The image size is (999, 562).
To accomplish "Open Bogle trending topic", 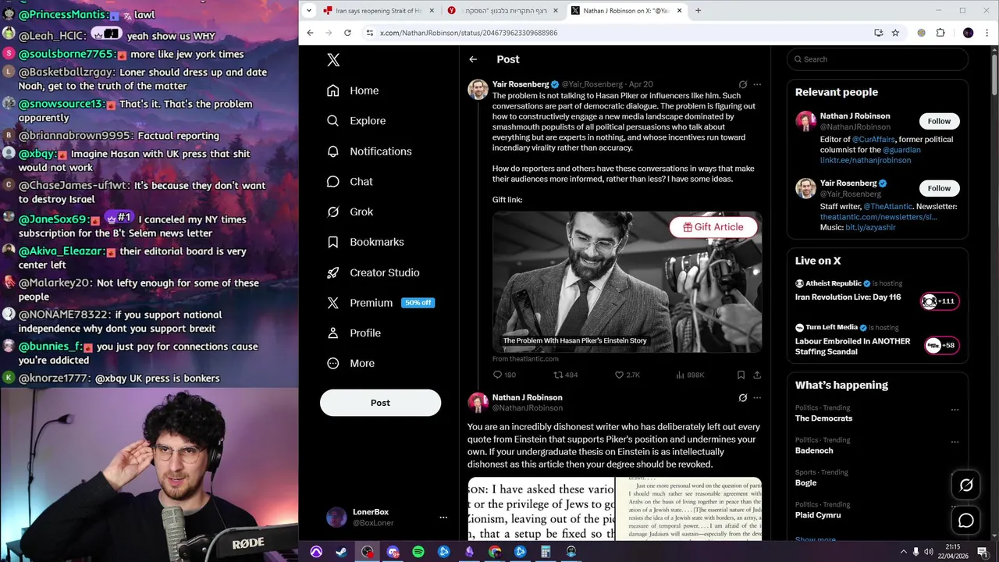I will pos(805,483).
